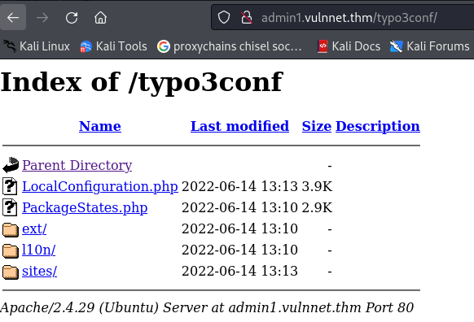Image resolution: width=474 pixels, height=322 pixels.
Task: Click the file icon beside LocalConfiguration.php
Action: pos(10,186)
